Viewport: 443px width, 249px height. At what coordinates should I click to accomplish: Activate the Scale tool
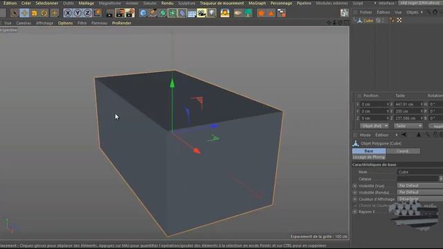point(34,13)
